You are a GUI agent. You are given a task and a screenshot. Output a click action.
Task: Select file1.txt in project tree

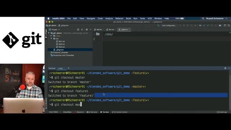pos(60,42)
